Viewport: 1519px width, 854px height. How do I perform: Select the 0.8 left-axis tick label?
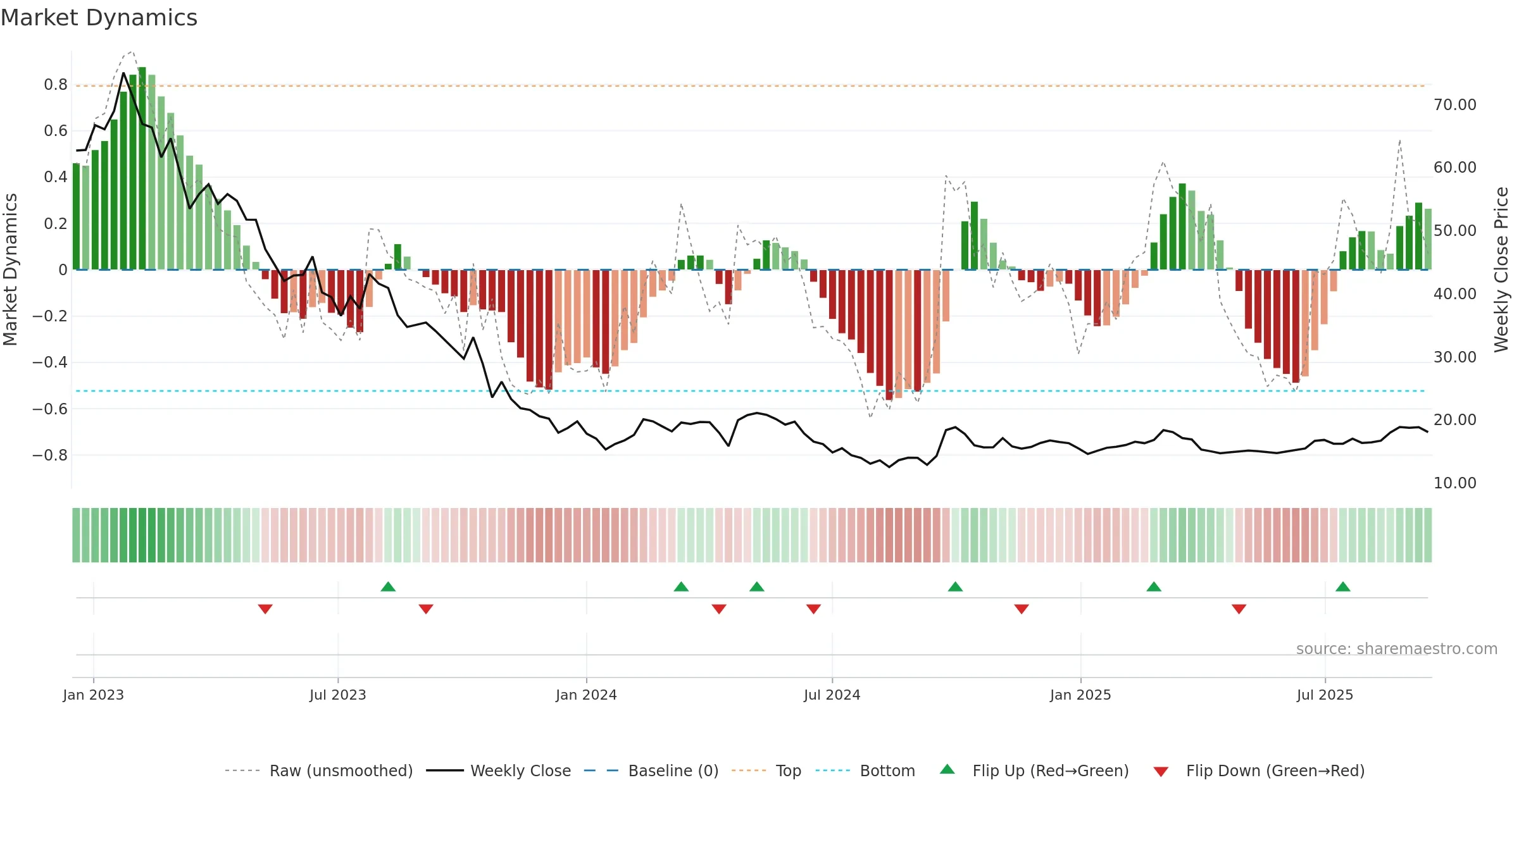(56, 85)
